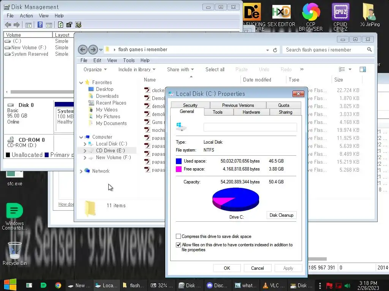
Task: Switch to Sharing tab
Action: (286, 112)
